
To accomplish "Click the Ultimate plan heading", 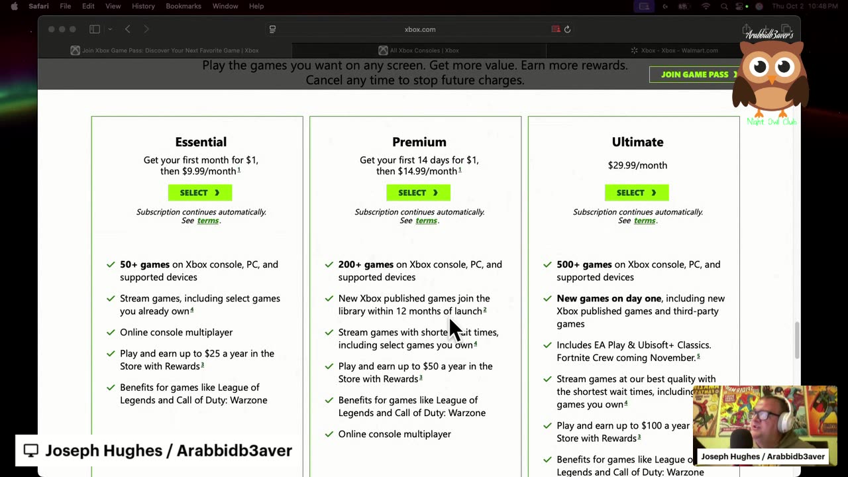I will pos(637,142).
